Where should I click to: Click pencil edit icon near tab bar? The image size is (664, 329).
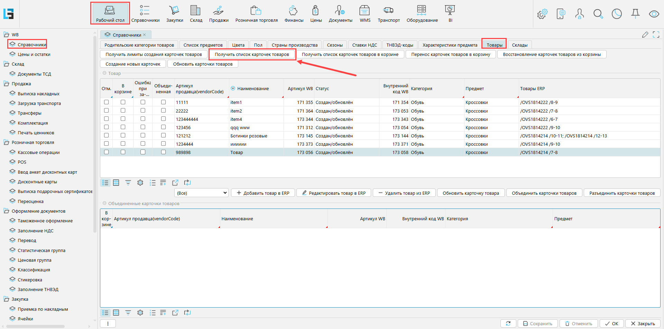click(645, 35)
